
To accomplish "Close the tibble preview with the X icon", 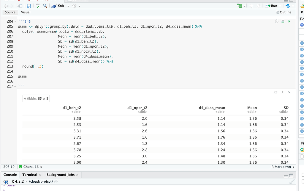I will click(x=289, y=92).
